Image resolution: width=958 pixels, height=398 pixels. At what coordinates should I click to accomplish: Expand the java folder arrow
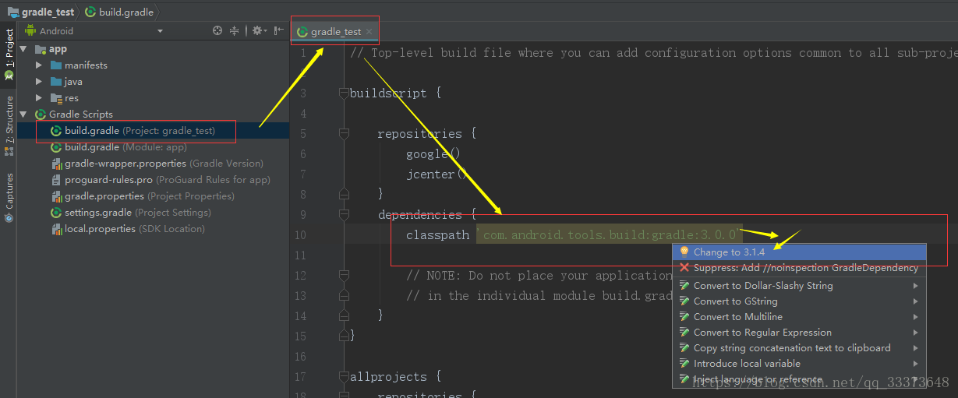[x=39, y=82]
